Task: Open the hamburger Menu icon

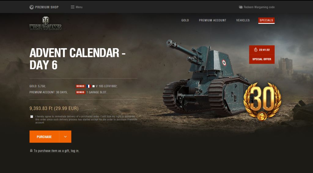Action: pos(72,7)
